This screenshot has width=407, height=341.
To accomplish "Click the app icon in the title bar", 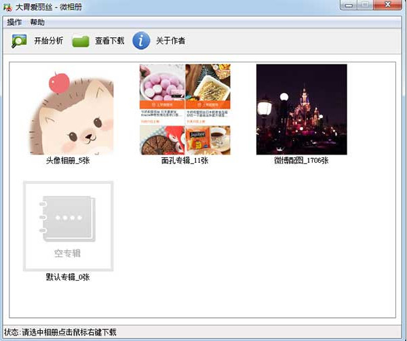I will pyautogui.click(x=7, y=7).
